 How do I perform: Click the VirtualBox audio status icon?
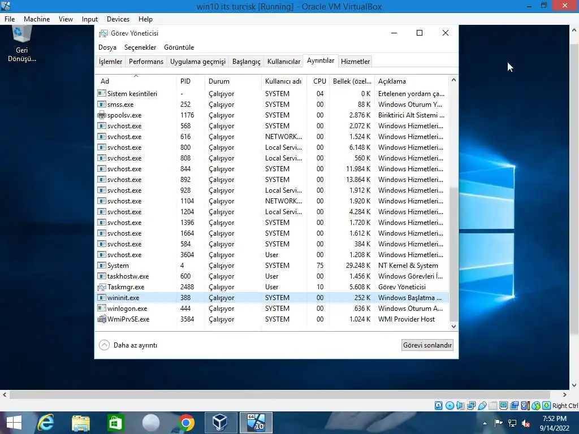tap(460, 406)
